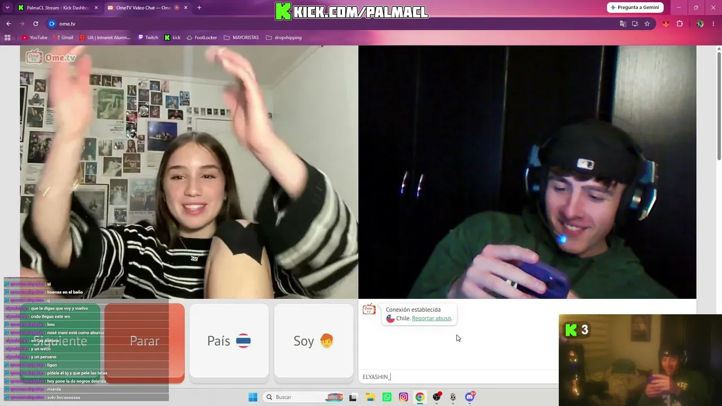
Task: Click the install app icon in address bar
Action: pos(635,24)
